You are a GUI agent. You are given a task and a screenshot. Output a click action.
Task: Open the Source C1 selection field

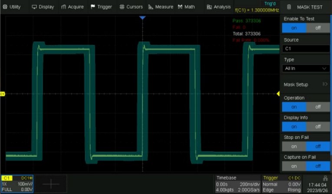pos(306,48)
